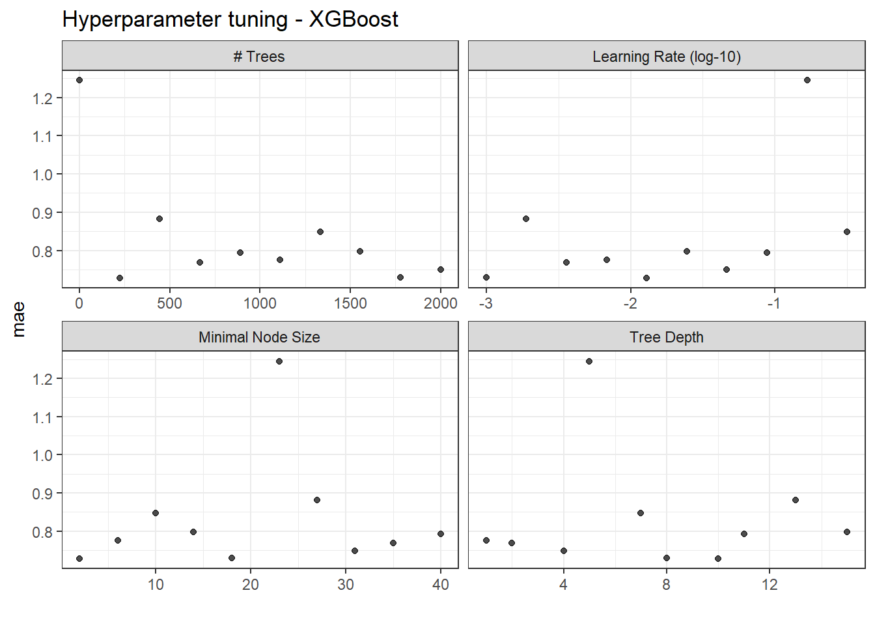Click the "Hyperparameter tuning - XGBoost" plot title

(x=230, y=20)
